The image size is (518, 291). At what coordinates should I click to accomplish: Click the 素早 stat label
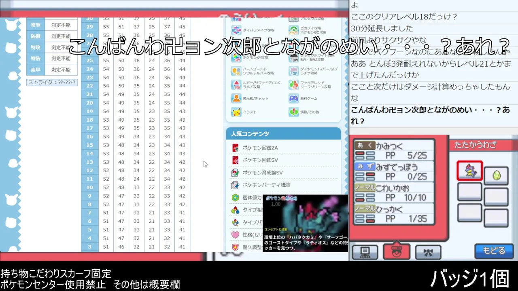pyautogui.click(x=36, y=70)
